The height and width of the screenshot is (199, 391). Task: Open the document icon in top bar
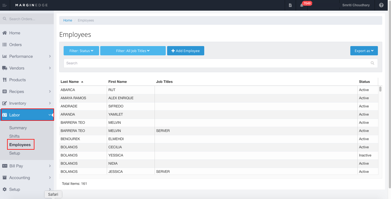[x=290, y=5]
